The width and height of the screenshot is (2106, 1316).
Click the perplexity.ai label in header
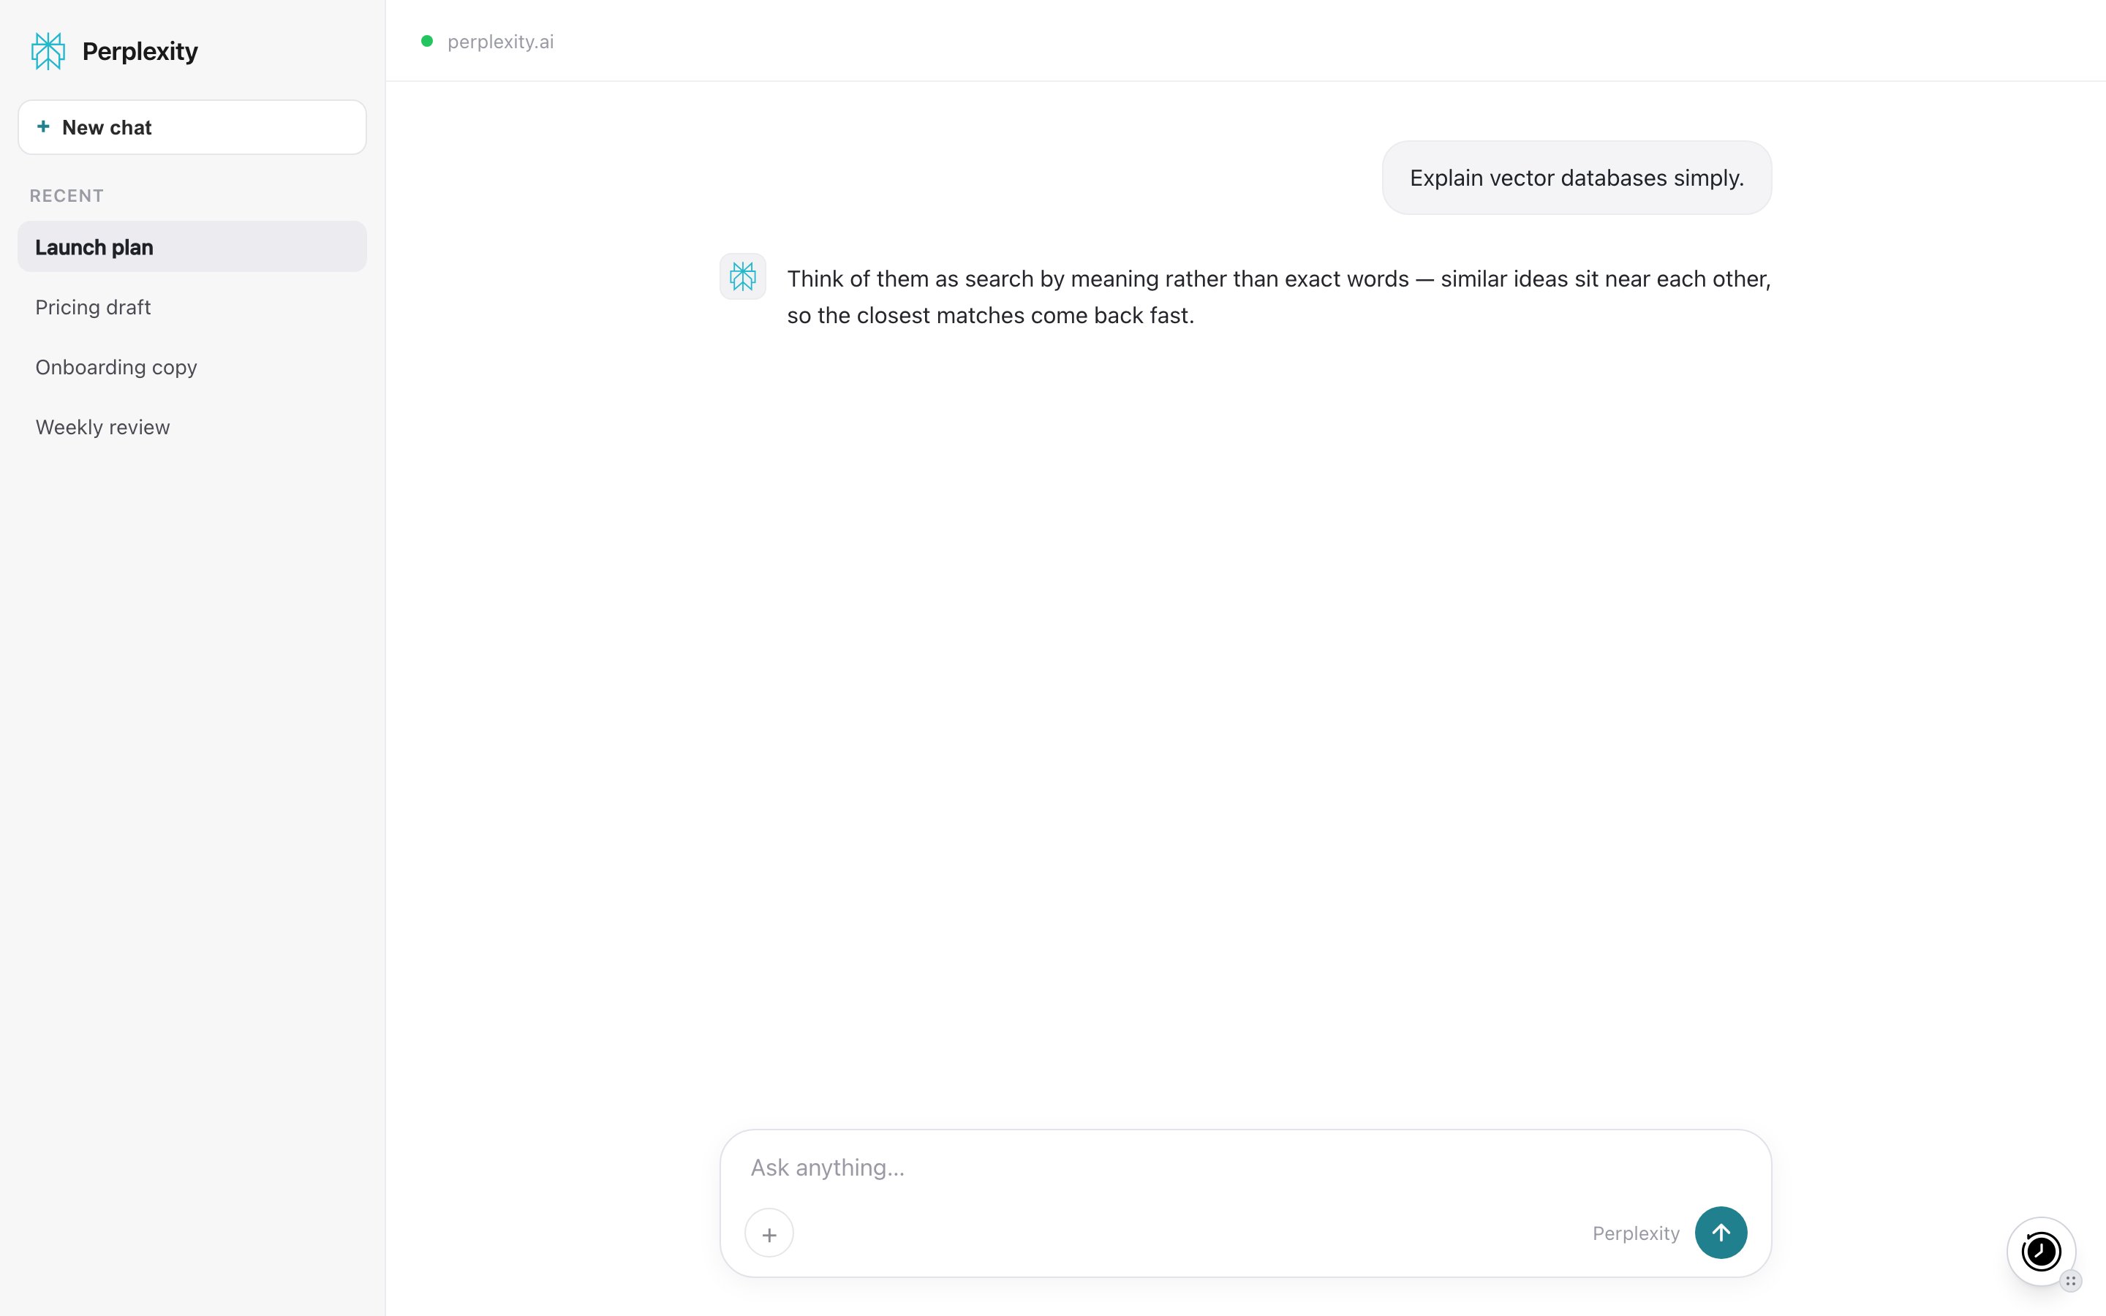click(500, 42)
